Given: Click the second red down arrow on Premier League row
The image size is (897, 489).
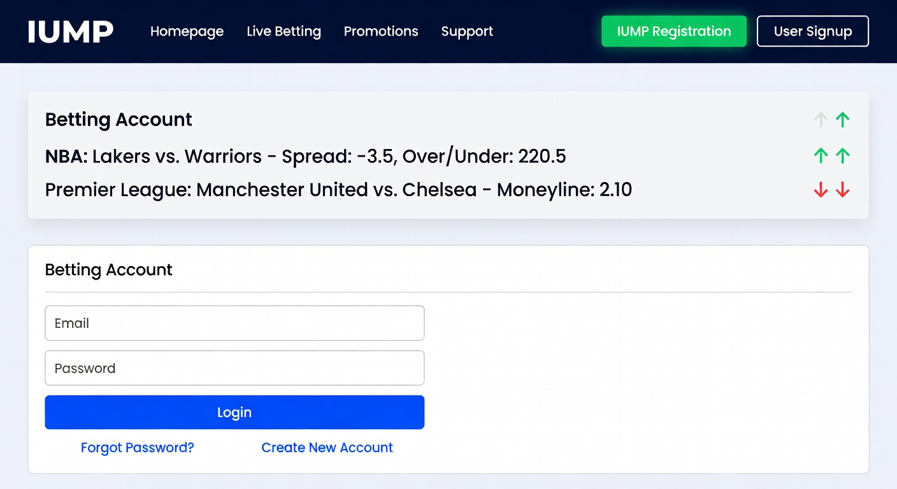Looking at the screenshot, I should tap(842, 189).
